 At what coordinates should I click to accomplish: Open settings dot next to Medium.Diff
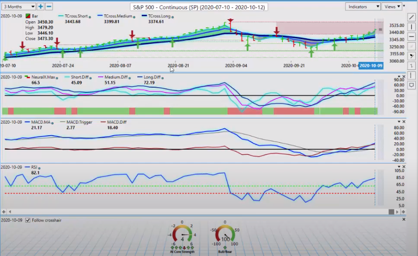(130, 78)
